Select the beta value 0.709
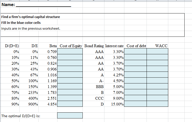192x122 pixels. [x=52, y=51]
